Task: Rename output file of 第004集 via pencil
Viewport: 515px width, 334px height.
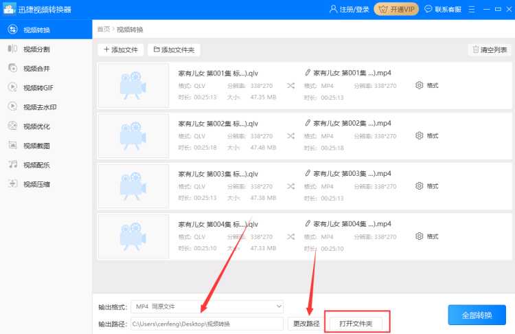Action: click(308, 223)
